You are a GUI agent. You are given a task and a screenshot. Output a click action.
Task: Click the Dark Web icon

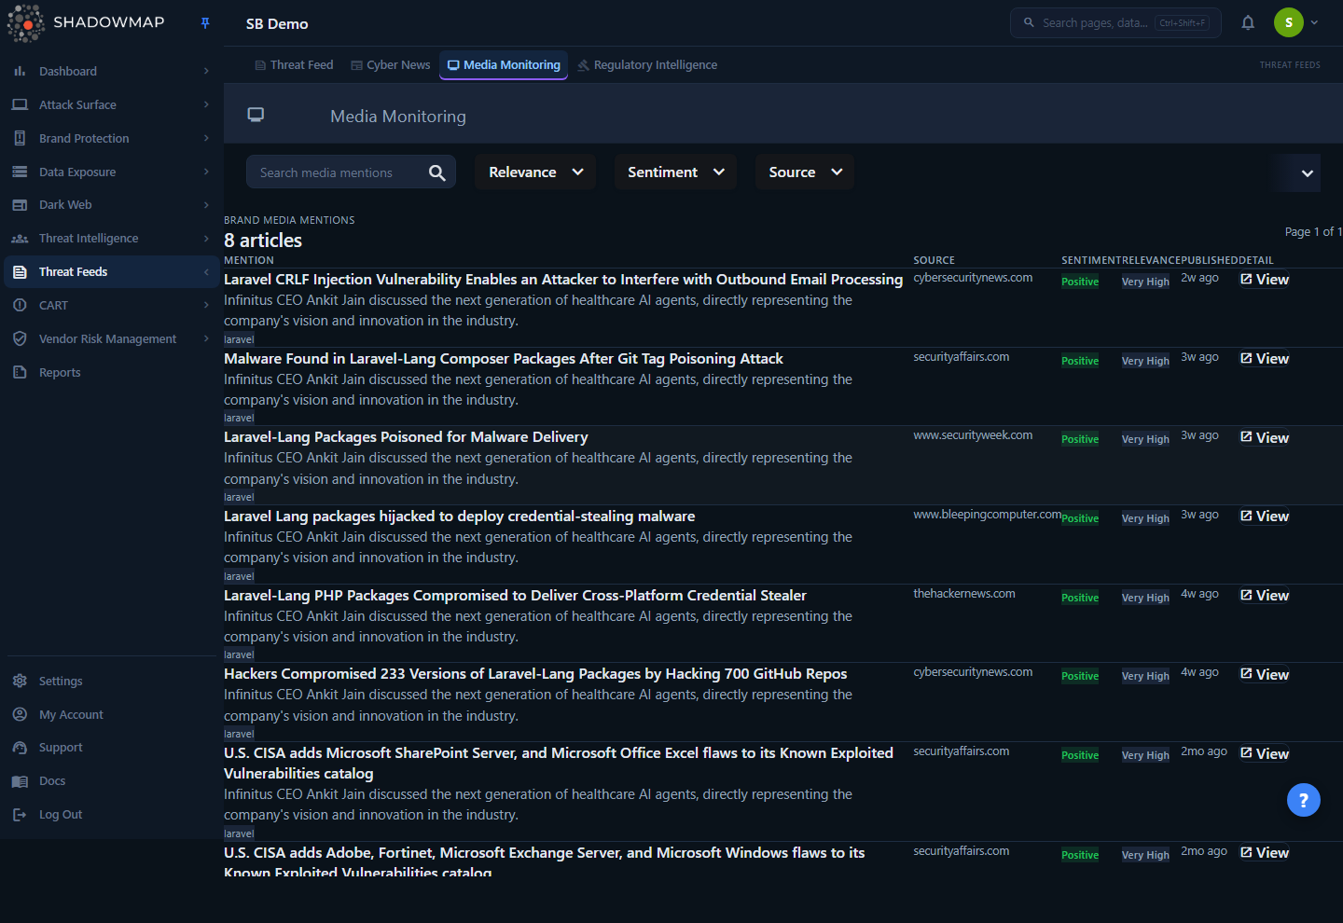tap(20, 205)
